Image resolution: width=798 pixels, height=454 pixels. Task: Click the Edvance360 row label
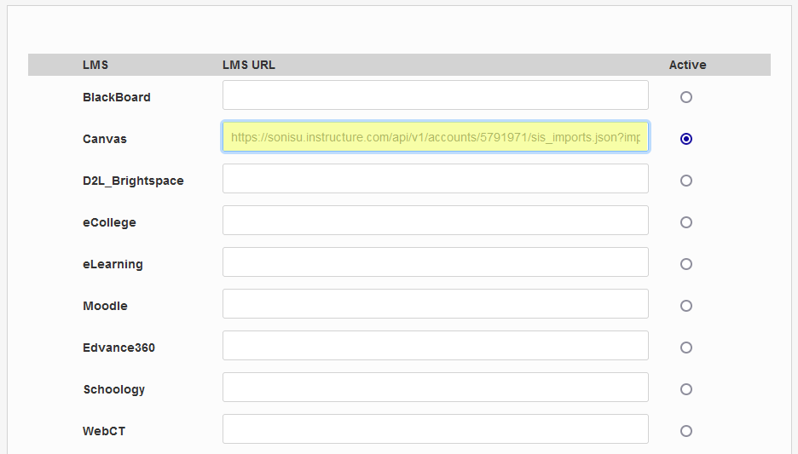click(119, 348)
